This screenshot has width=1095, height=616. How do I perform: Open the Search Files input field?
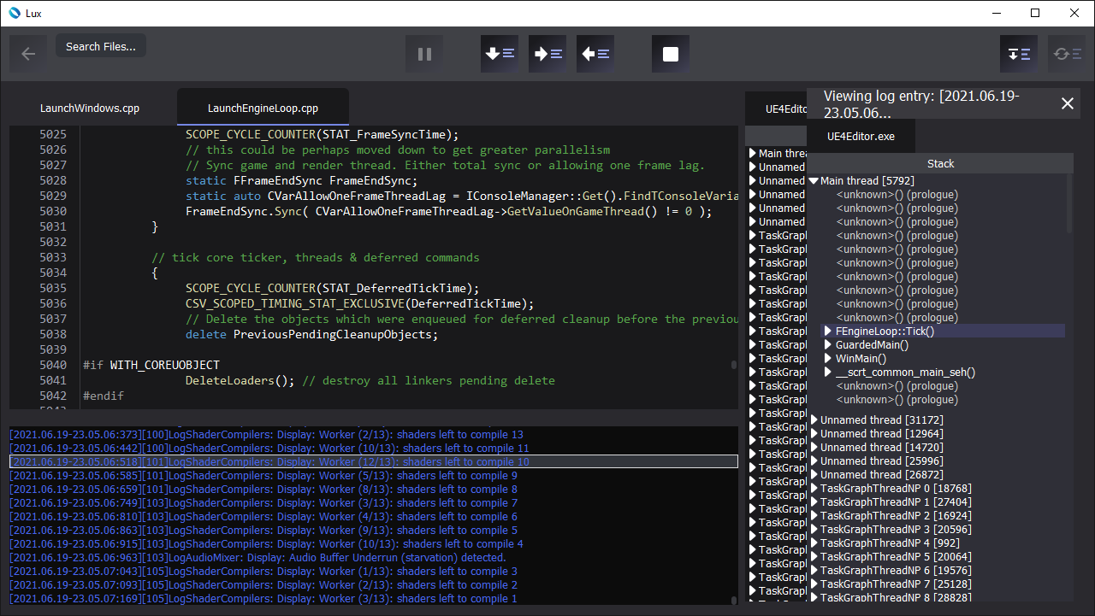pos(101,46)
